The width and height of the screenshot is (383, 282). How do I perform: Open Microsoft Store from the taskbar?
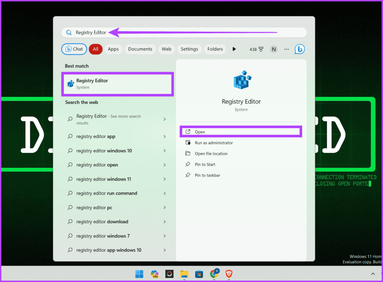point(199,274)
